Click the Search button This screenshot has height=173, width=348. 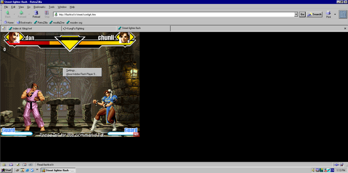point(314,15)
